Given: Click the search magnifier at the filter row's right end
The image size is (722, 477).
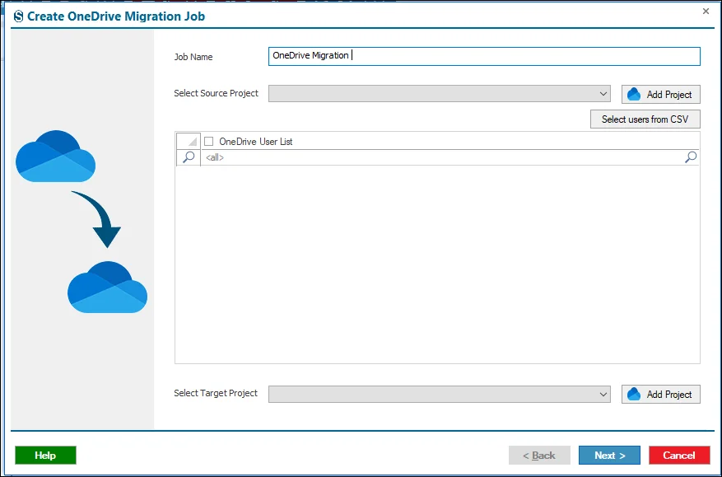Looking at the screenshot, I should click(x=691, y=157).
